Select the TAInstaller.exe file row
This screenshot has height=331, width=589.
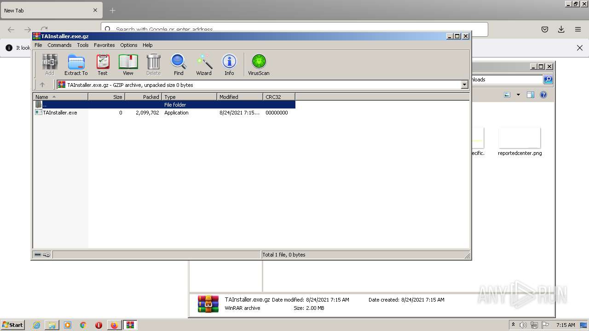tap(164, 113)
